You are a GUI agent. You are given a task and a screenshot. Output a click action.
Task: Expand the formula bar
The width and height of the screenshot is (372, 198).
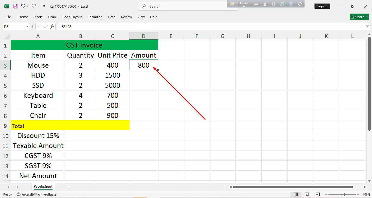coord(368,27)
